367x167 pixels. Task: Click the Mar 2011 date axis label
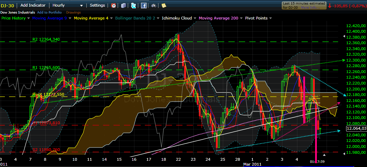click(252, 165)
